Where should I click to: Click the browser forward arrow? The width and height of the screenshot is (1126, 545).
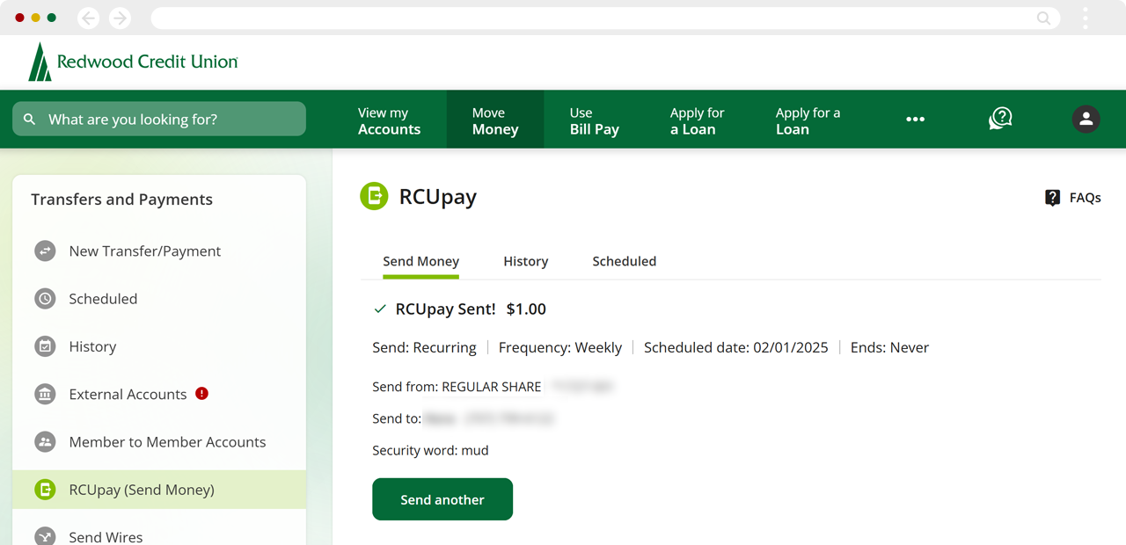tap(120, 18)
